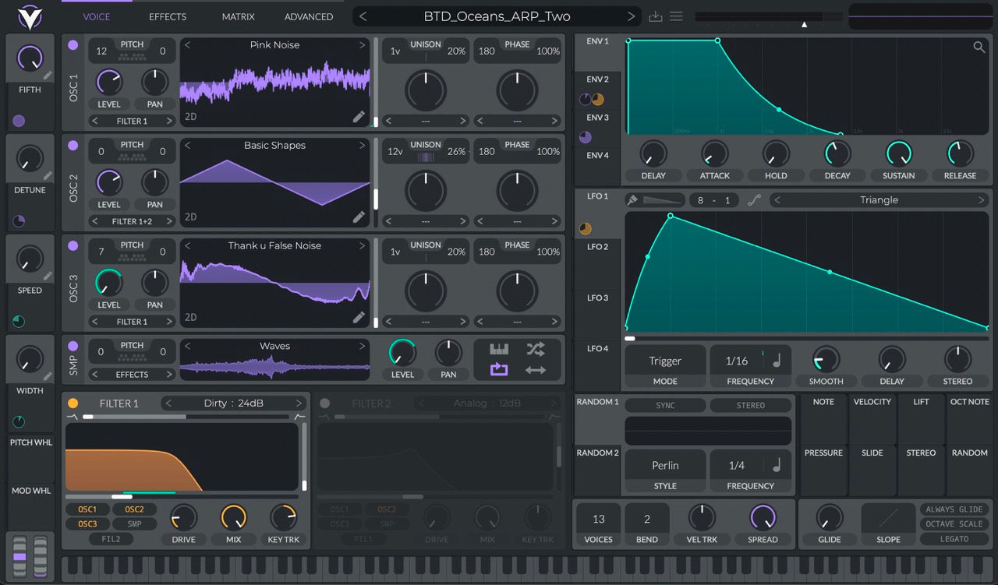Enable FILTER 2 with its power button
Screen dimensions: 998x585
point(325,404)
